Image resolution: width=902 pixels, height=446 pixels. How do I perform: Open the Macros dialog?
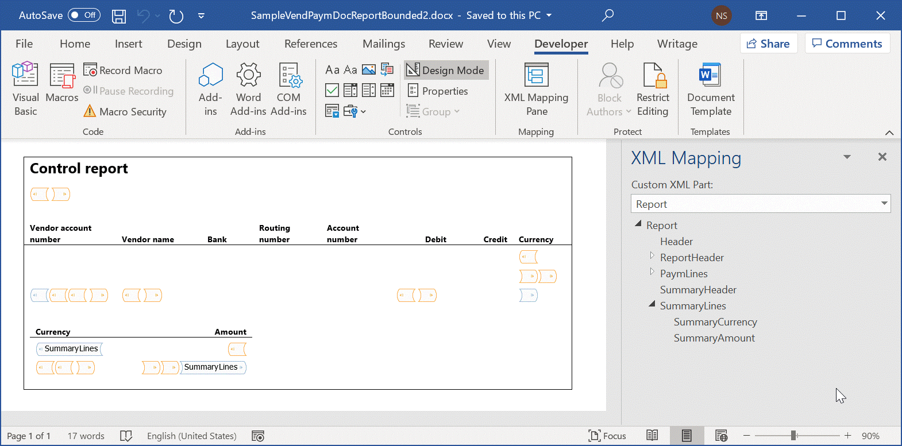pos(62,84)
